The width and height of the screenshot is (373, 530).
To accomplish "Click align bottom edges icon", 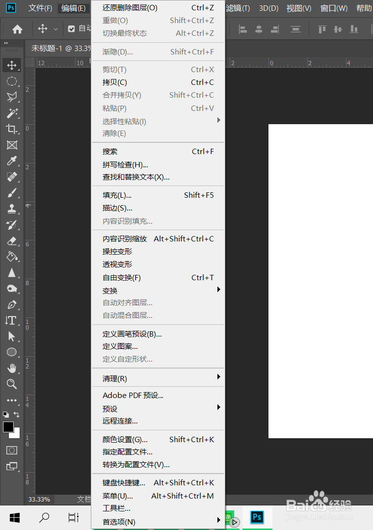I will (354, 29).
